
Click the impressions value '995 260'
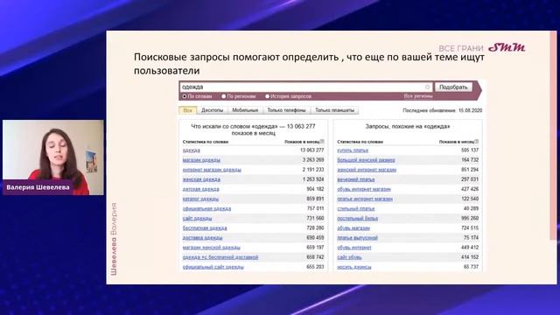point(470,218)
